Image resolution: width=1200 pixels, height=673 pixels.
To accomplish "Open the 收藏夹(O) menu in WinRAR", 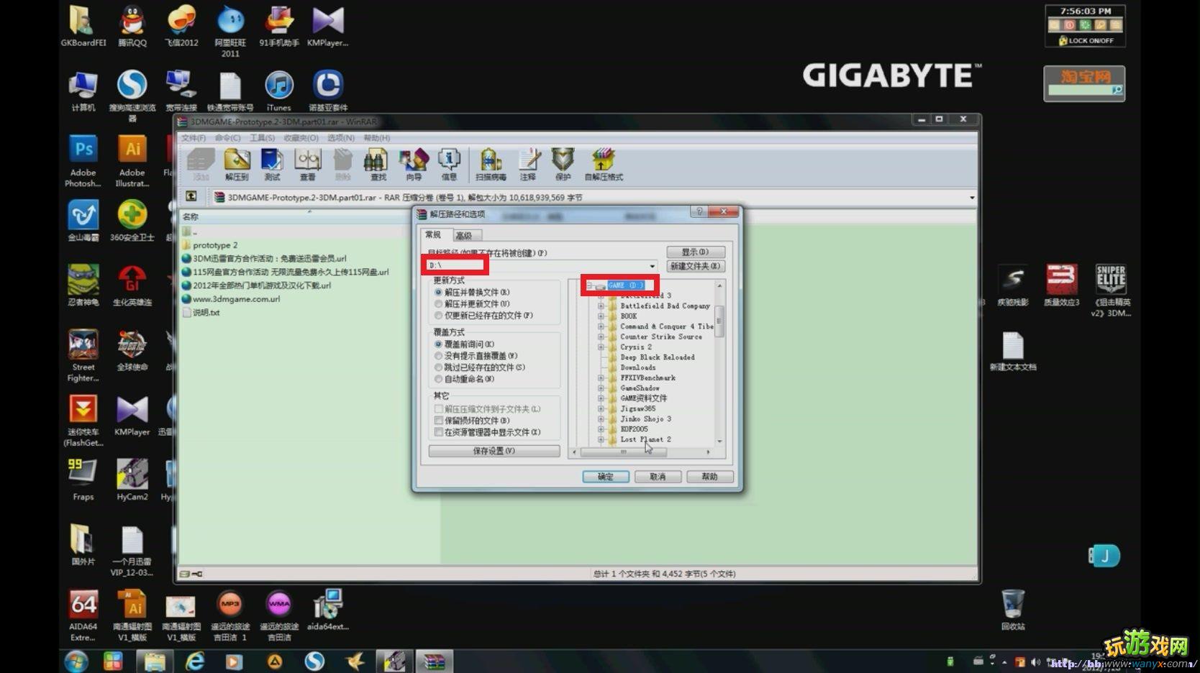I will click(301, 137).
